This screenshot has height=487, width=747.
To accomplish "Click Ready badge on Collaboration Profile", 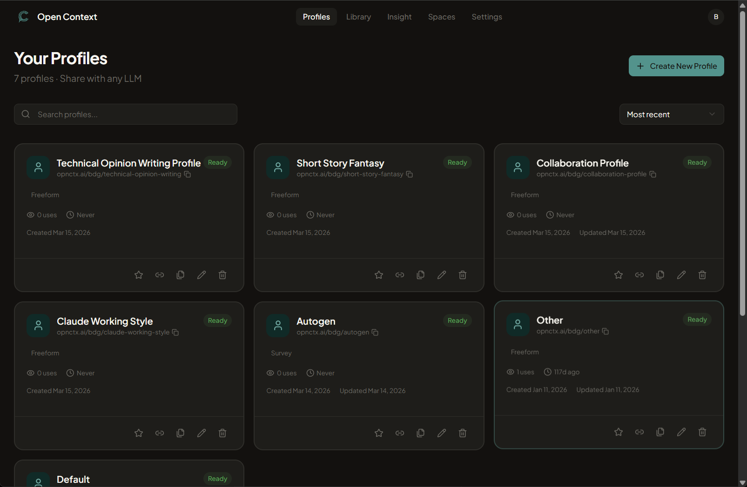I will coord(697,162).
